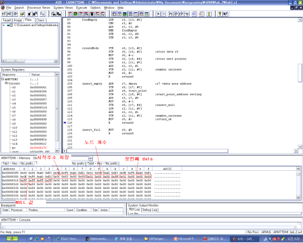
Task: Open the Execute menu
Action: coord(82,7)
